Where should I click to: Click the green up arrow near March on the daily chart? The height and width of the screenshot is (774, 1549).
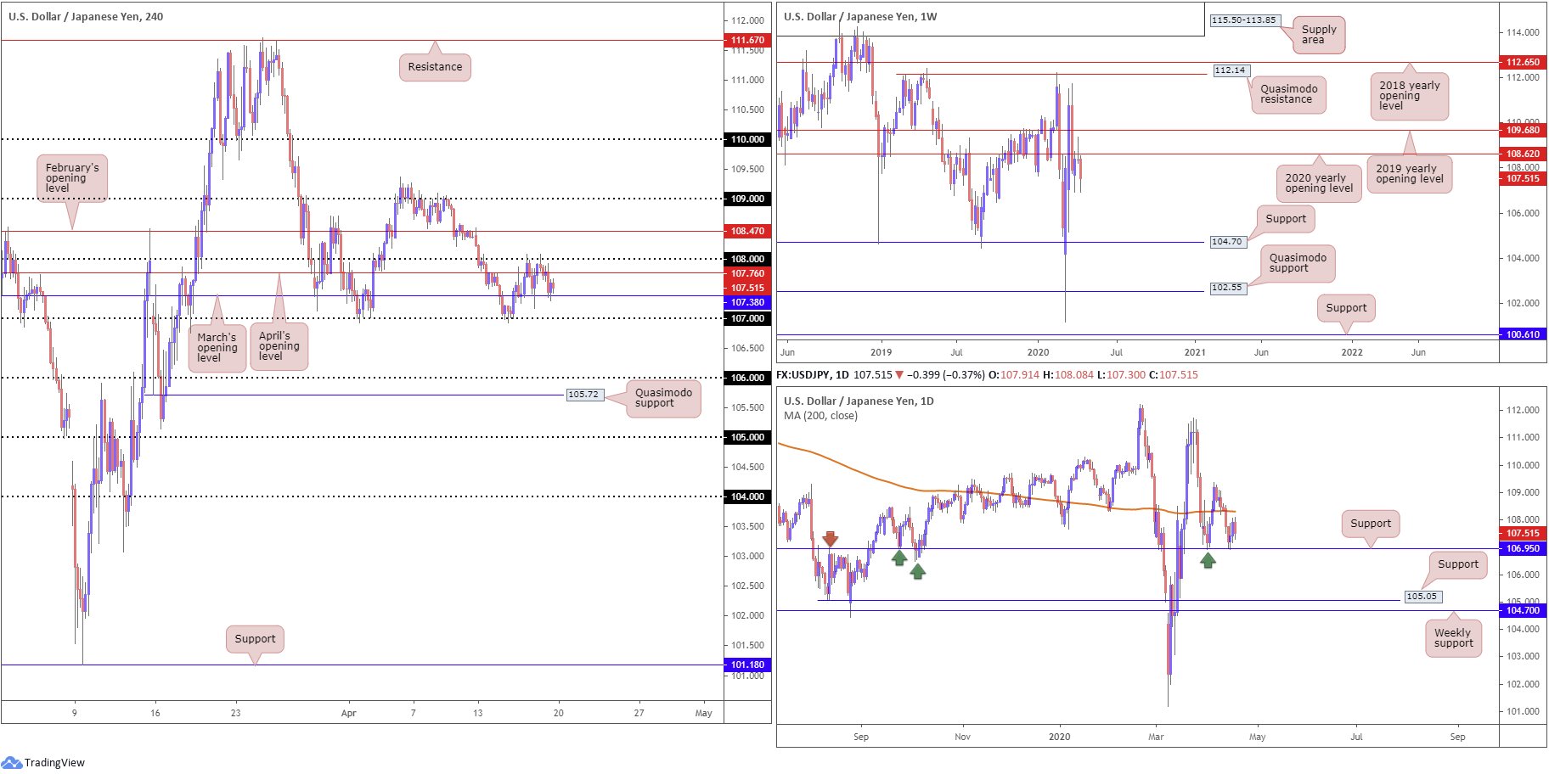click(x=1208, y=560)
